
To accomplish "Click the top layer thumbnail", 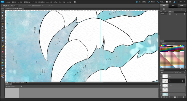I will click(165, 76).
